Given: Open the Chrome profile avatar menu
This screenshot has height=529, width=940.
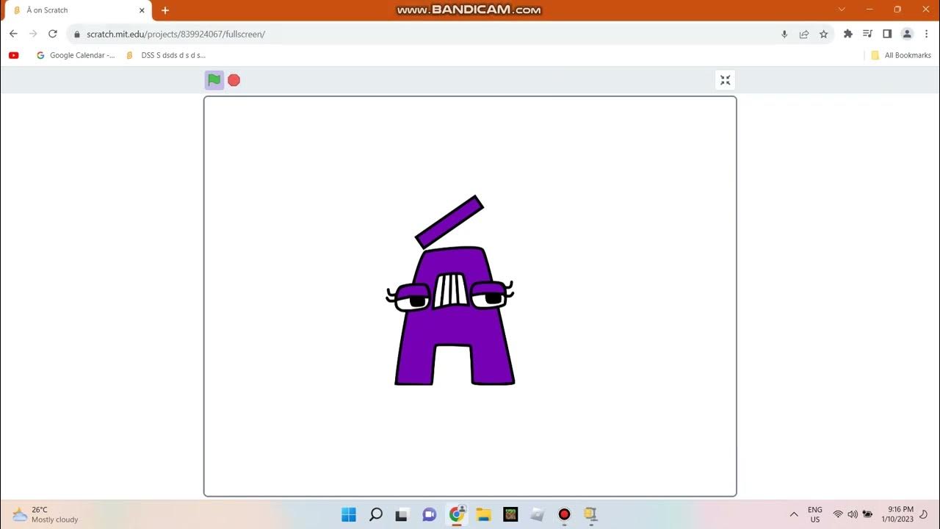Looking at the screenshot, I should (907, 34).
